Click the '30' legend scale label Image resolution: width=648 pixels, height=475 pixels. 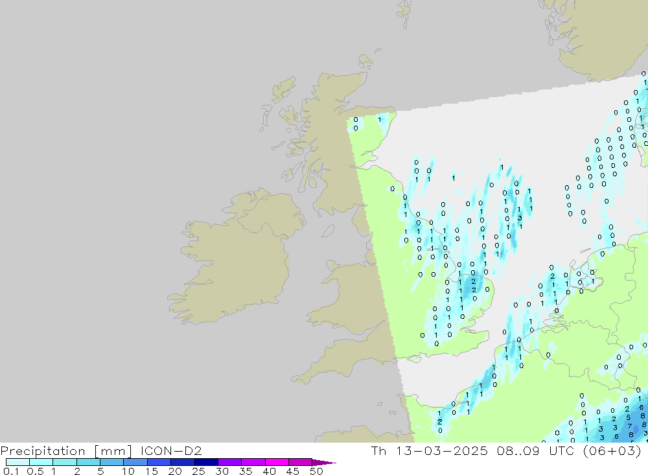222,471
